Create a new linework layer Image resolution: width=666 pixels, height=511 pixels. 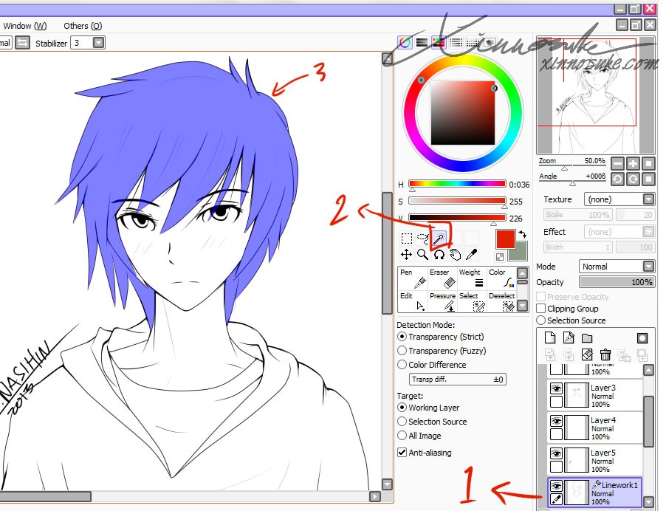[569, 337]
